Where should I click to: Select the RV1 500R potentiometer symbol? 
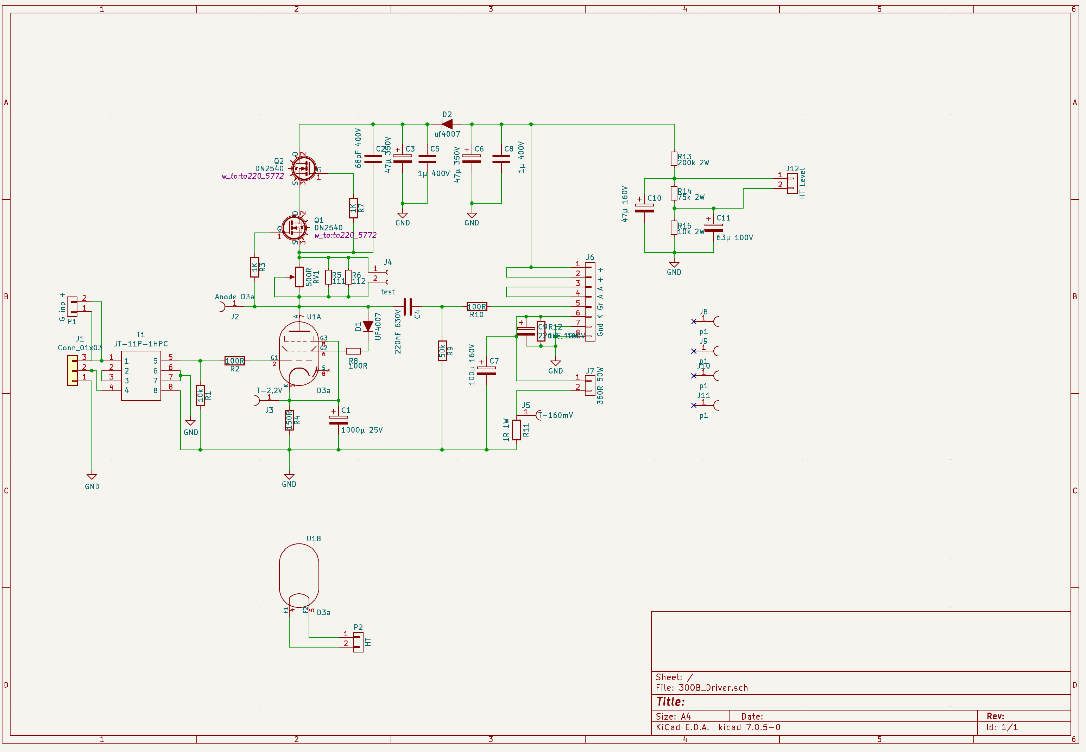tap(299, 277)
